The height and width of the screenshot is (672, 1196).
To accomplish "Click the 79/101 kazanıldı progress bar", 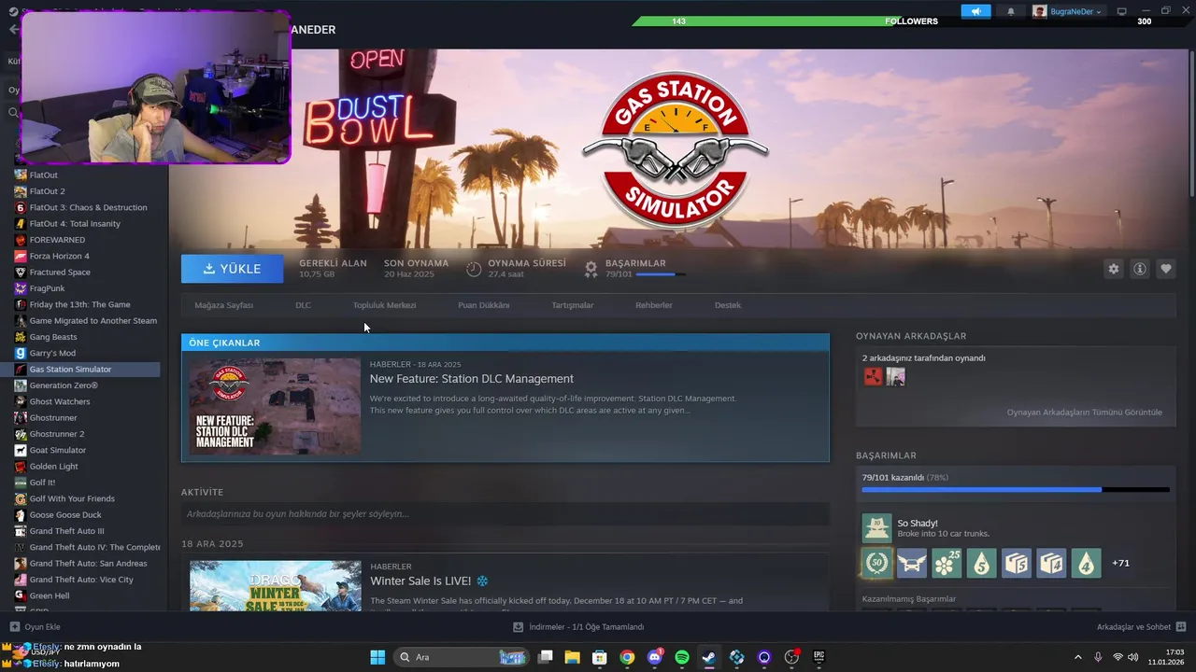I will 1016,490.
